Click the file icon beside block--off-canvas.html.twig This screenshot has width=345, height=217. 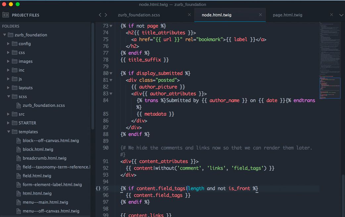tap(19, 140)
